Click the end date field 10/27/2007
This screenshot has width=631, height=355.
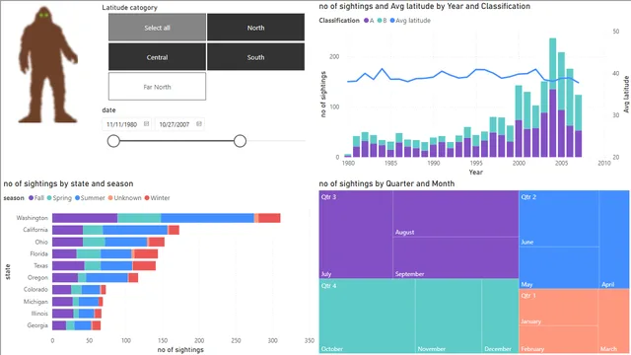pyautogui.click(x=175, y=124)
